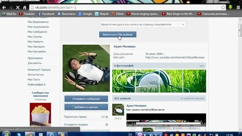
Task: Click the green download arrow extension icon
Action: click(x=230, y=7)
